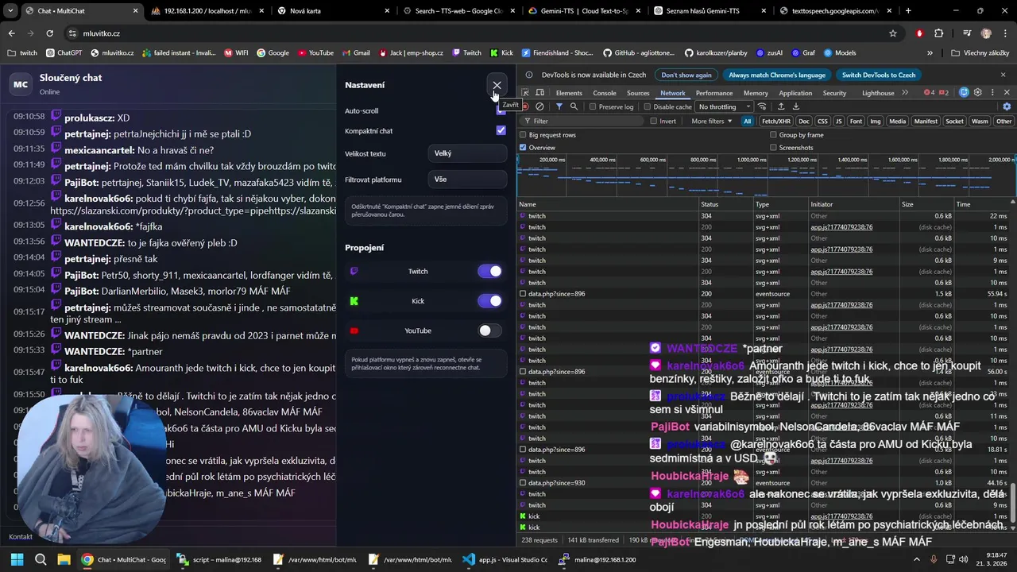Screen dimensions: 1017x572
Task: Focus the network Filter input field
Action: (582, 122)
